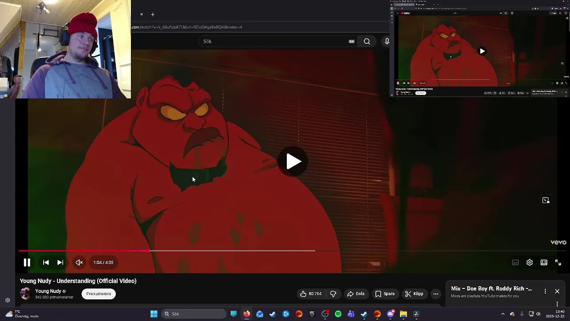Open File Explorer from the taskbar
This screenshot has height=321, width=570.
(x=403, y=314)
